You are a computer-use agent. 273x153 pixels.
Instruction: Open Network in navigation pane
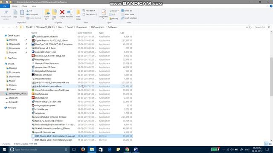pyautogui.click(x=12, y=108)
